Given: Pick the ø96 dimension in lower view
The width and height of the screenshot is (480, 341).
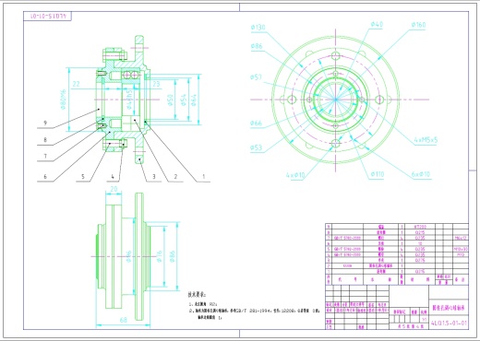Looking at the screenshot, I should (129, 256).
